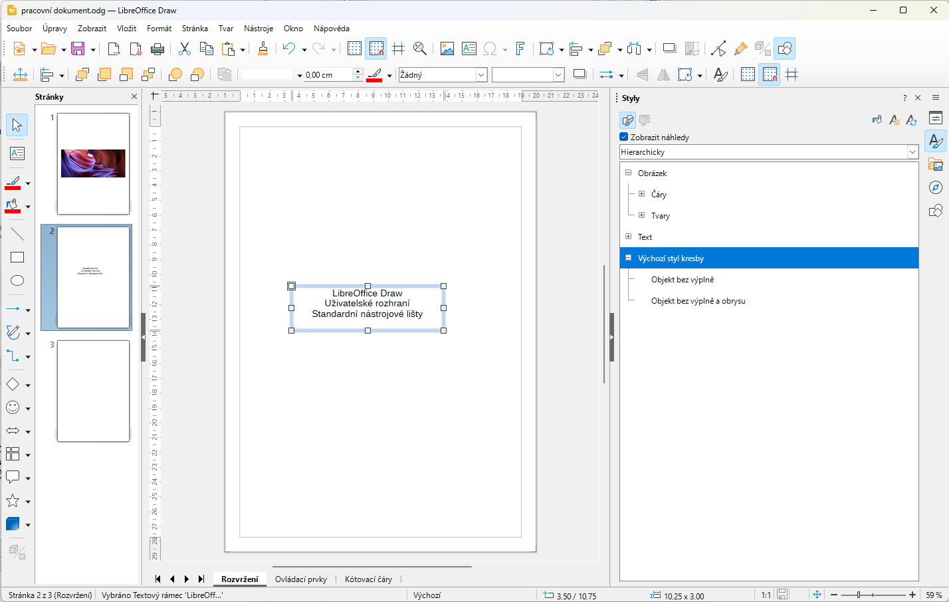Open the Paste options dropdown arrow
This screenshot has width=949, height=602.
tap(243, 49)
